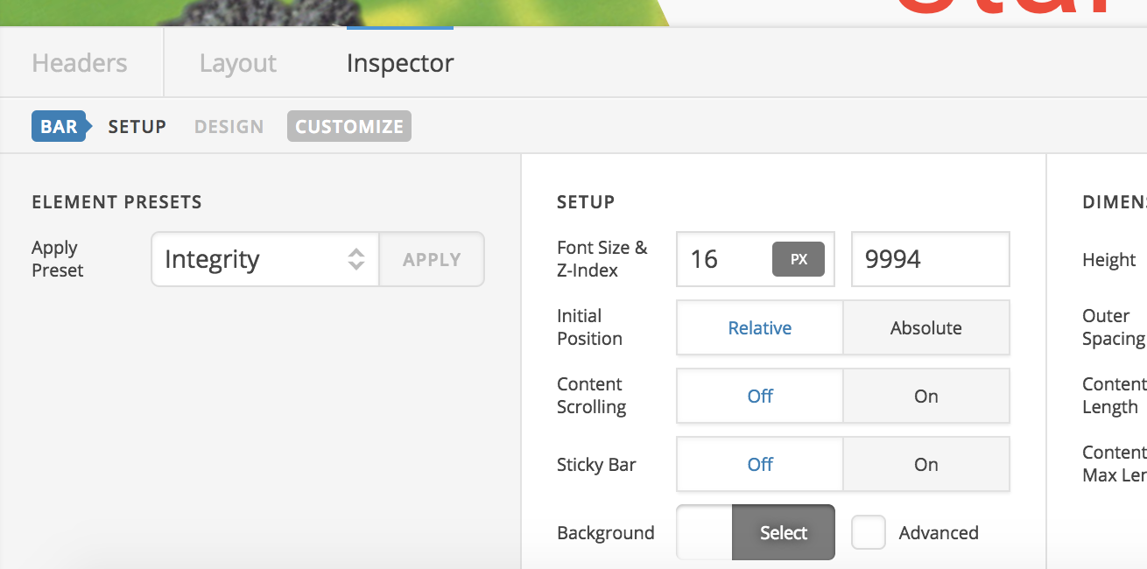Set Initial Position to Absolute
The image size is (1147, 569).
pyautogui.click(x=925, y=328)
